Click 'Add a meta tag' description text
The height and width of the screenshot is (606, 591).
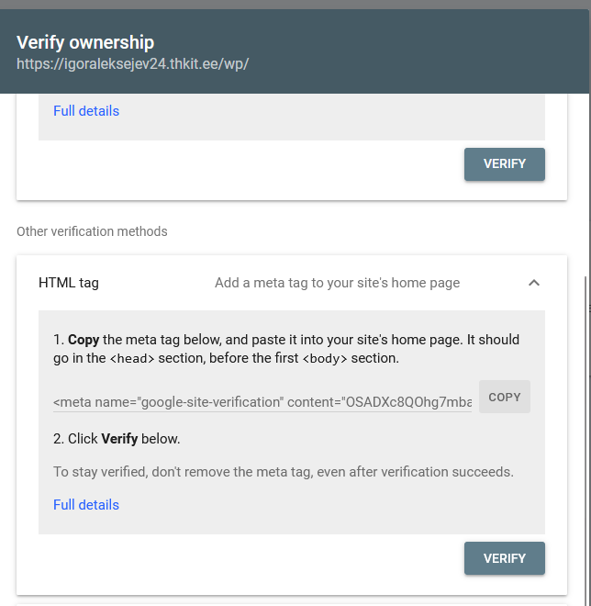coord(337,283)
